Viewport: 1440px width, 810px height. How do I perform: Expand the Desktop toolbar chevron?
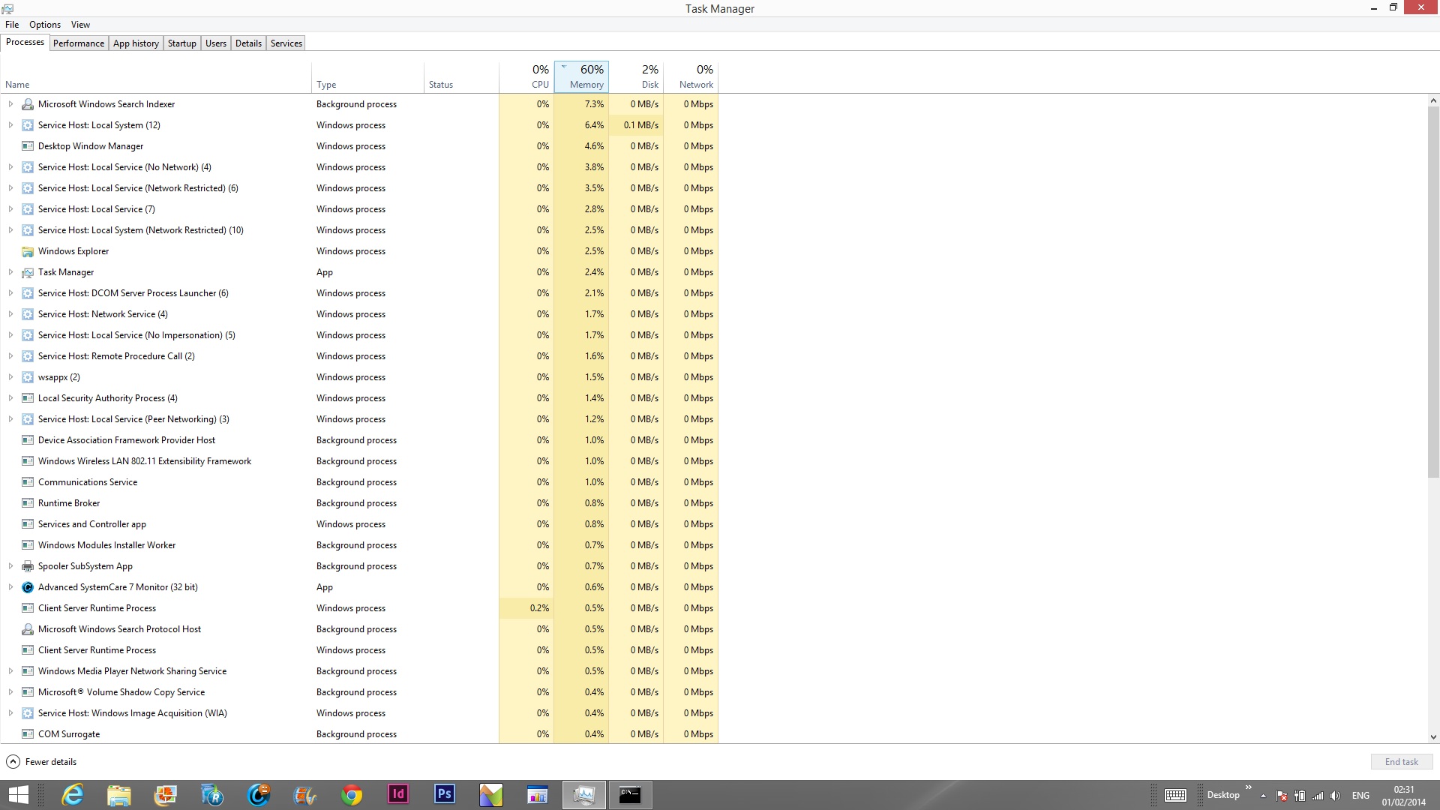point(1249,787)
